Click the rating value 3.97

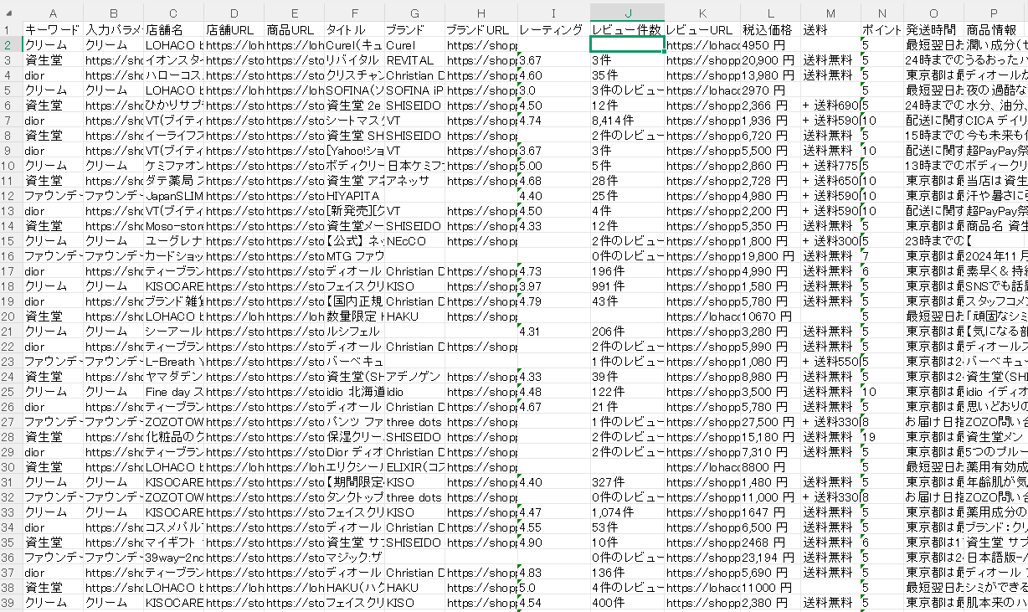pos(553,286)
